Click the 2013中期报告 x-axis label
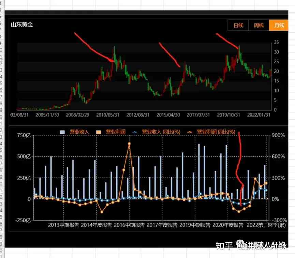Screen dimensions: 295x258 (63, 225)
